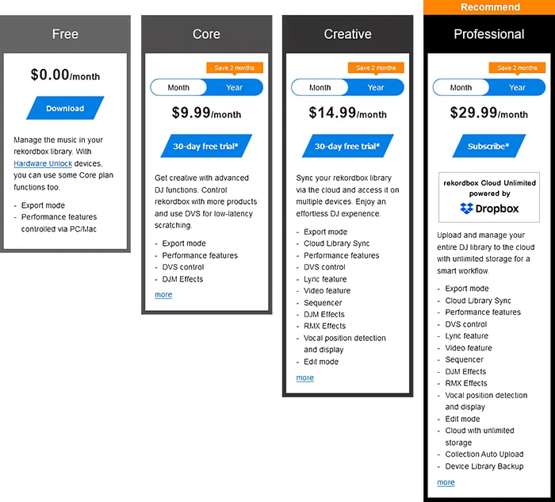
Task: Select Year billing for Core plan
Action: click(x=235, y=87)
